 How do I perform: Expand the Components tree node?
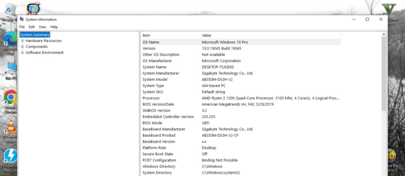tap(22, 47)
